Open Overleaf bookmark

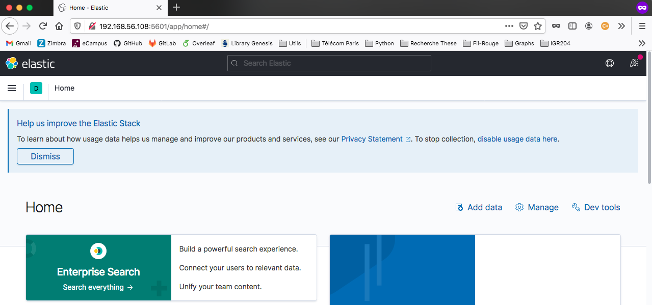click(x=198, y=43)
